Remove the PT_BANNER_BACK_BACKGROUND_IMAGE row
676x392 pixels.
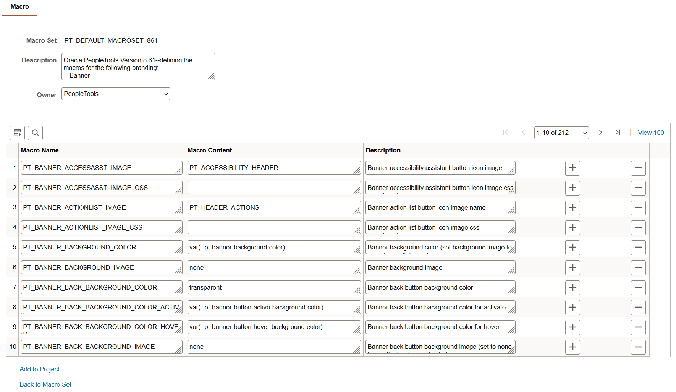[x=638, y=347]
